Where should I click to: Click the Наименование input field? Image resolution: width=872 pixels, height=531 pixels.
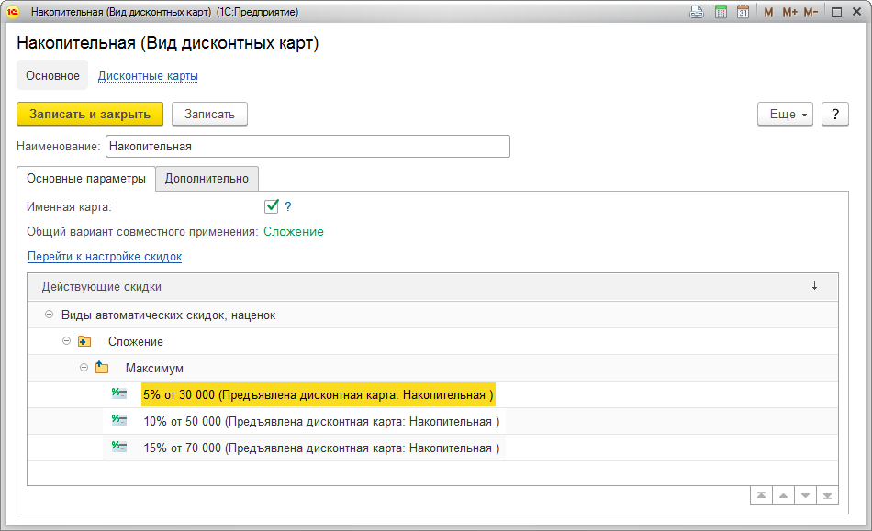(307, 147)
